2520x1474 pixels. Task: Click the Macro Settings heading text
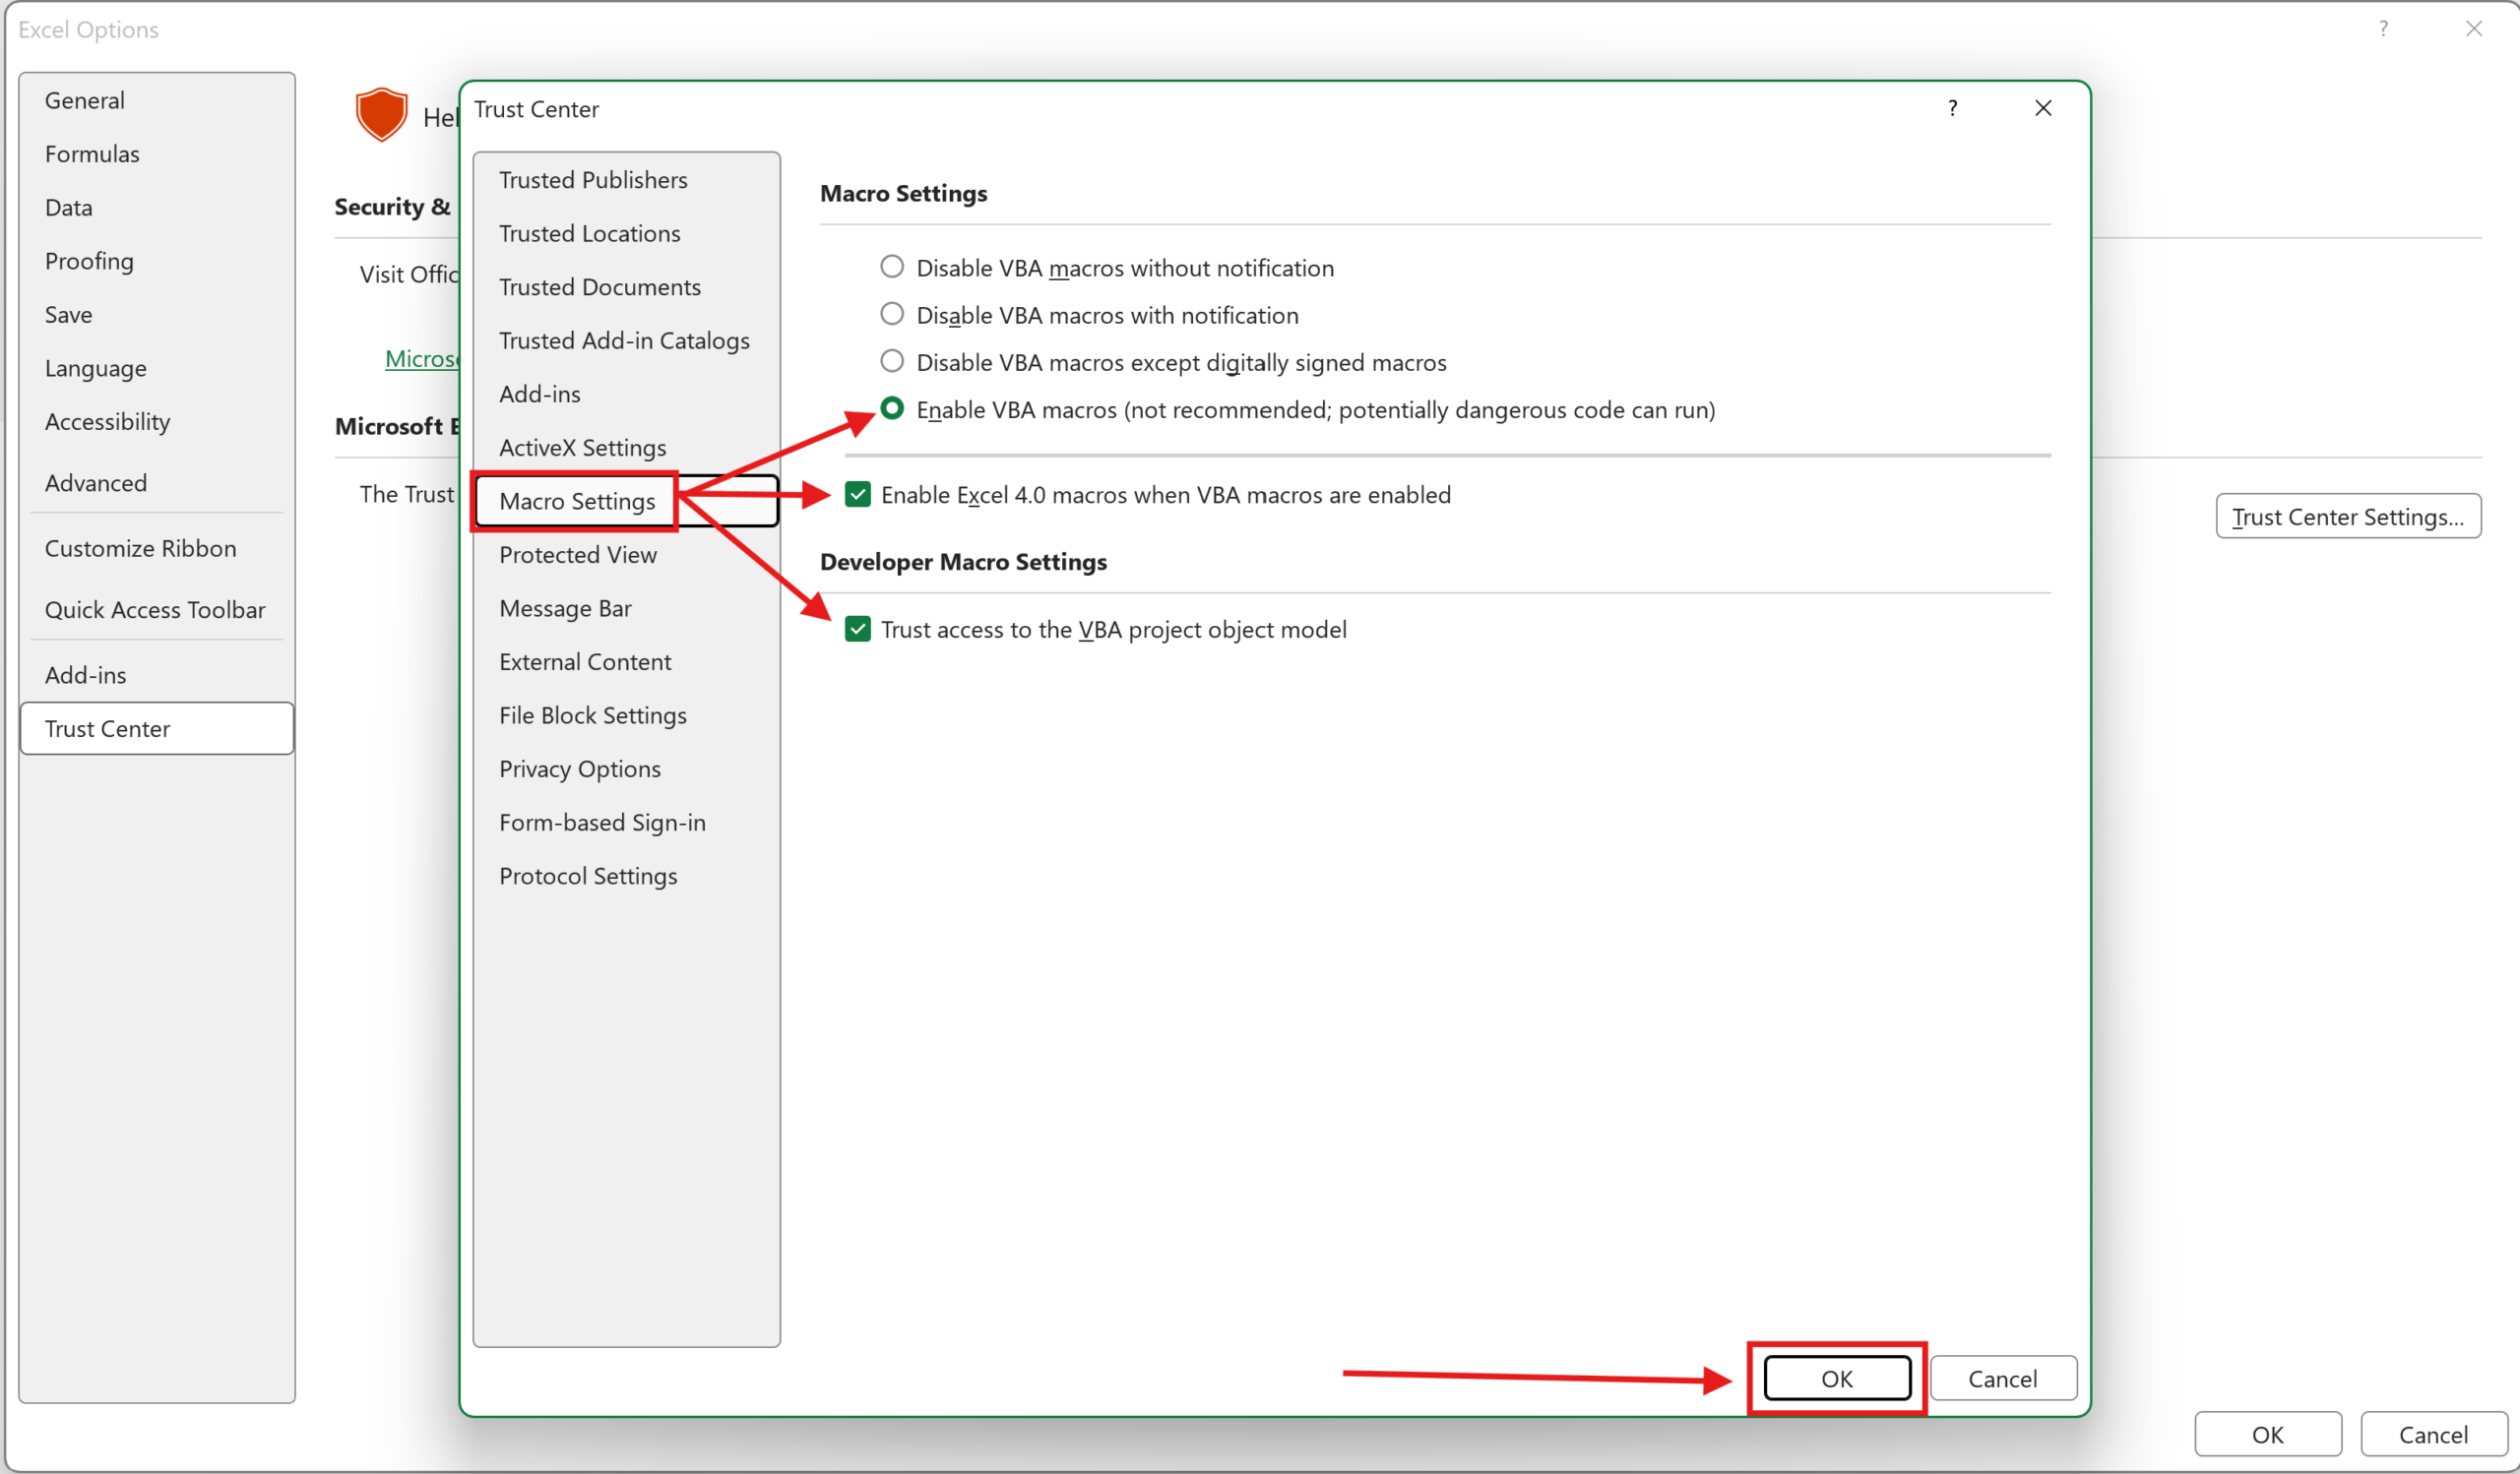[x=903, y=193]
